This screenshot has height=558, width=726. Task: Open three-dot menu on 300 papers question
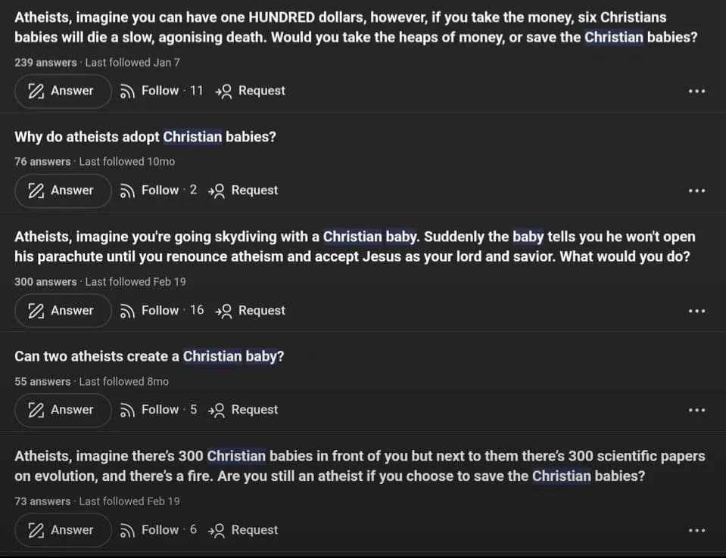point(696,531)
